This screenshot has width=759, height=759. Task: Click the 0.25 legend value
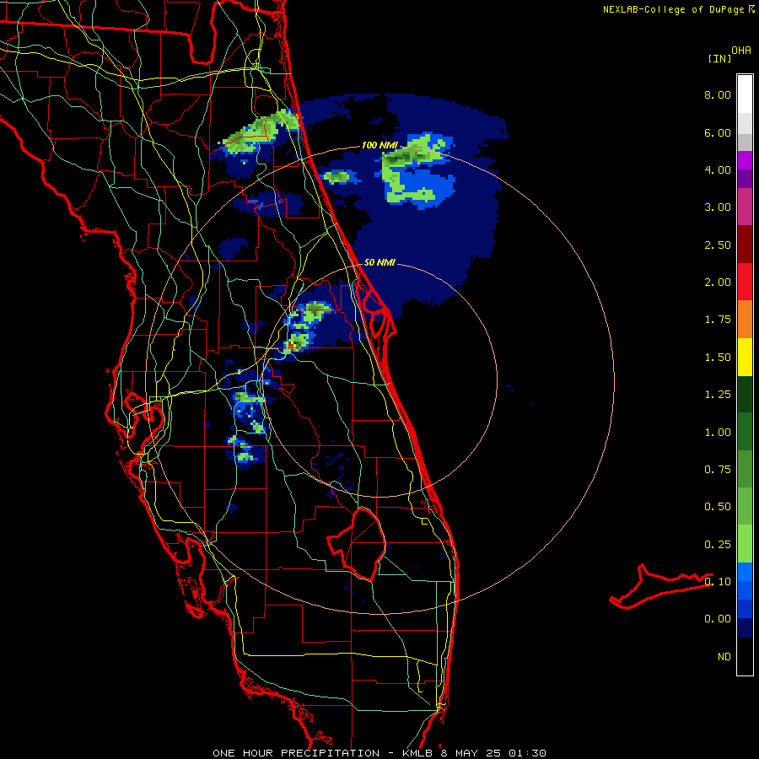click(718, 545)
